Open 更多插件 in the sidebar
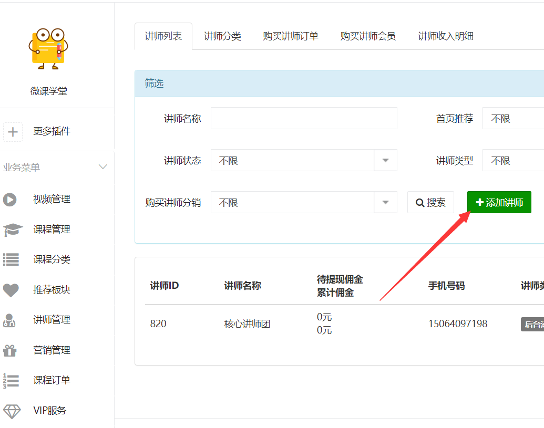This screenshot has height=428, width=544. 52,131
